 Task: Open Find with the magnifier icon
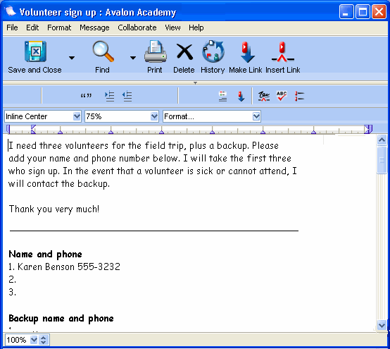[x=103, y=51]
